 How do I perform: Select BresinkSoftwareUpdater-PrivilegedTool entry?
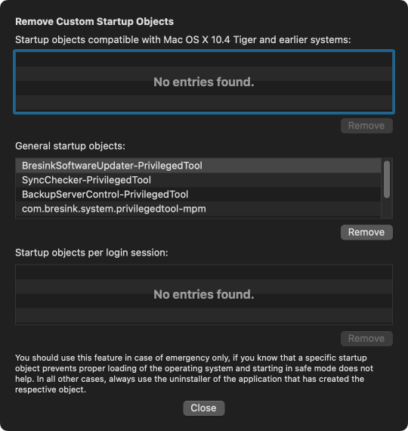tap(198, 166)
